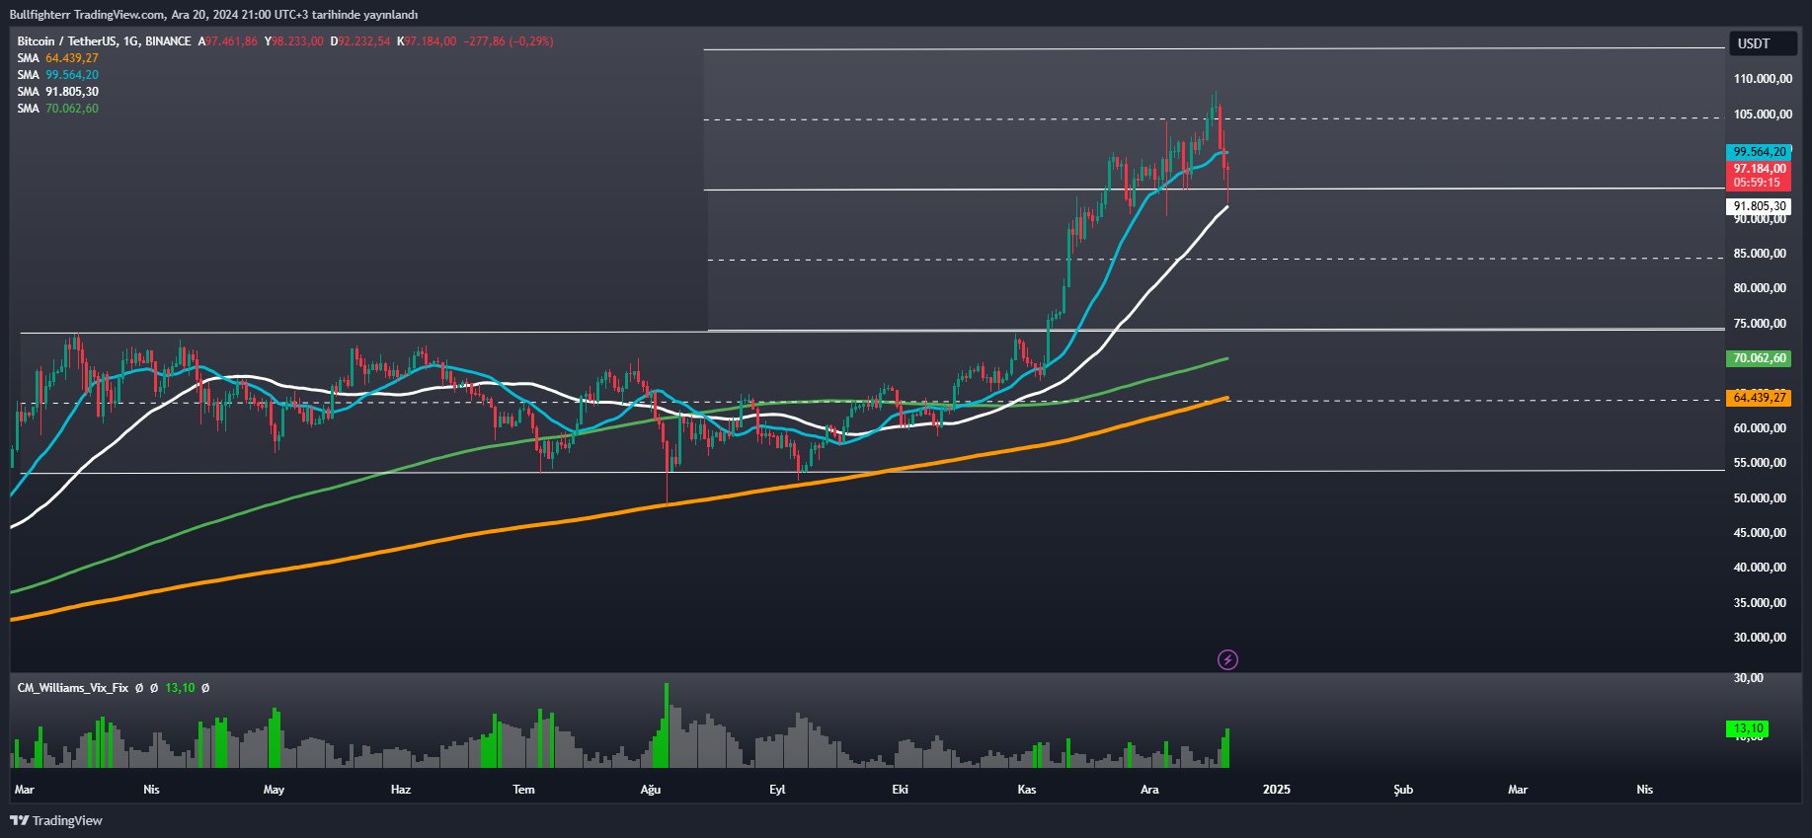
Task: Click the green 13,10 indicator value tag
Action: [1748, 728]
